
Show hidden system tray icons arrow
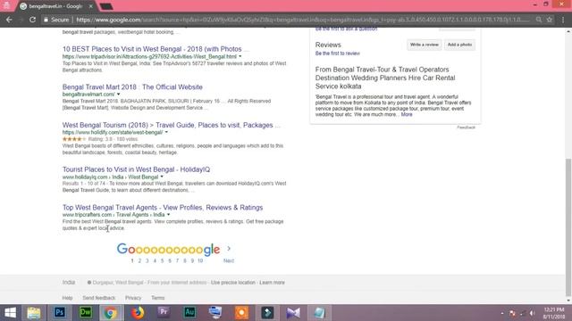coord(502,313)
